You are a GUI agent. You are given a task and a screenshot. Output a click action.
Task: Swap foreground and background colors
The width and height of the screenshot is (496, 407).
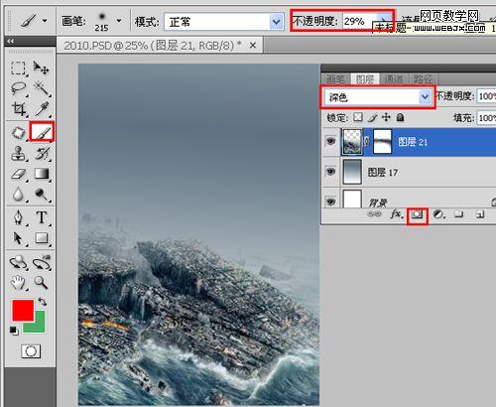coord(43,302)
